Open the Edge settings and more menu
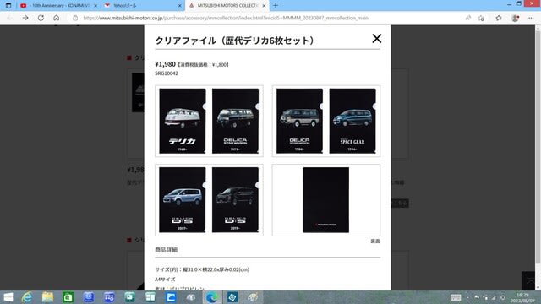The width and height of the screenshot is (541, 304). pos(531,18)
